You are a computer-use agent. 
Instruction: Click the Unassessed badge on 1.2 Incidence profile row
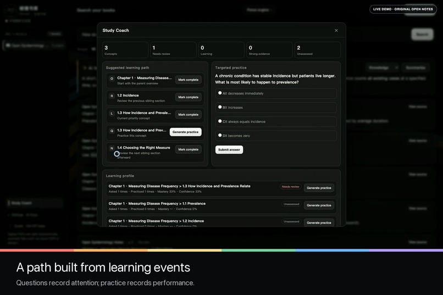point(291,221)
